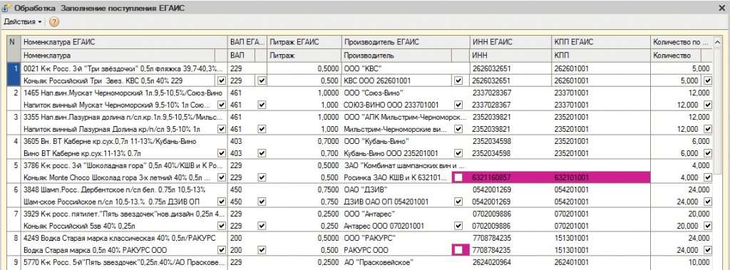The width and height of the screenshot is (730, 270).
Task: Select producer cell АО "Прасковейское"
Action: 406,262
